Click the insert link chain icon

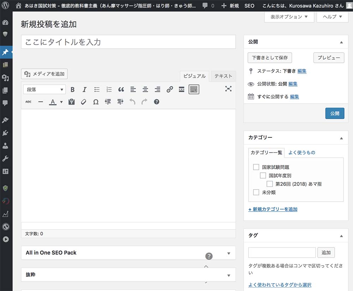point(170,90)
